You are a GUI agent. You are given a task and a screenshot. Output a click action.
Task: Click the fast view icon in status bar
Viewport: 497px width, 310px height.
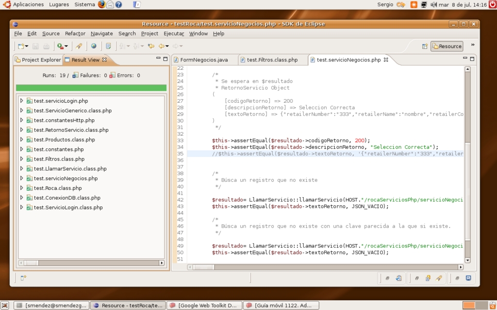pos(23,278)
